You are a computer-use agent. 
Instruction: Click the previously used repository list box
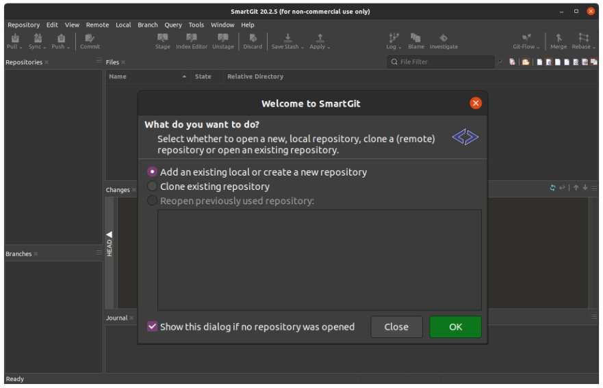[x=319, y=260]
